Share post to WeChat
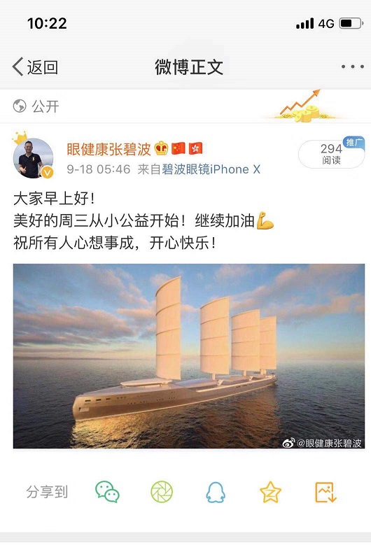 click(x=107, y=491)
